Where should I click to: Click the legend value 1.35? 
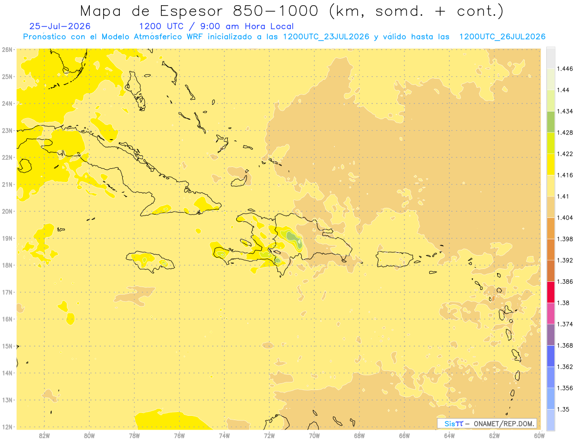point(563,409)
